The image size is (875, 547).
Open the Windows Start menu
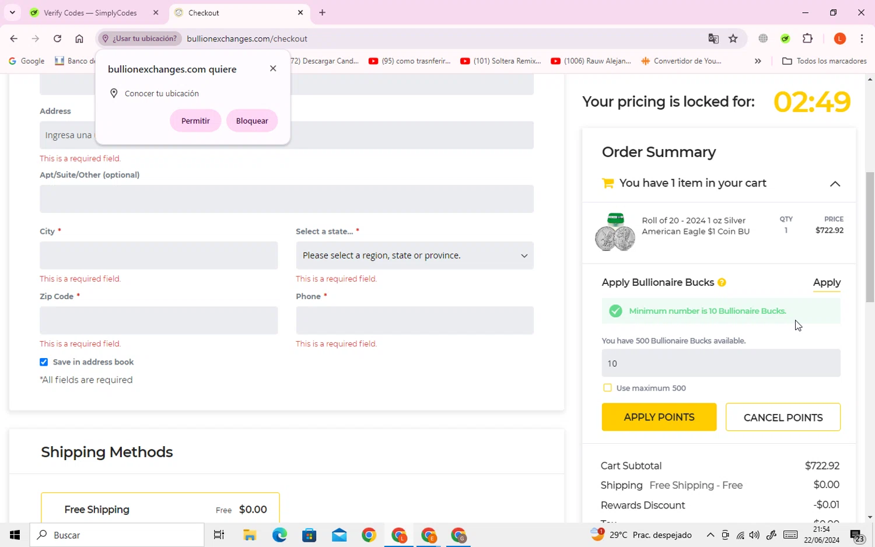coord(15,535)
